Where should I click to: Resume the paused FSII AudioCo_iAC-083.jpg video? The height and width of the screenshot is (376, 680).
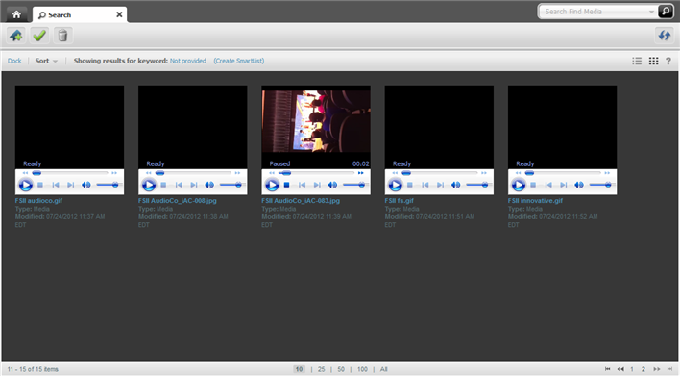point(272,185)
